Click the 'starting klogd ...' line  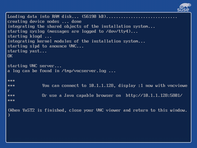(x=30, y=36)
